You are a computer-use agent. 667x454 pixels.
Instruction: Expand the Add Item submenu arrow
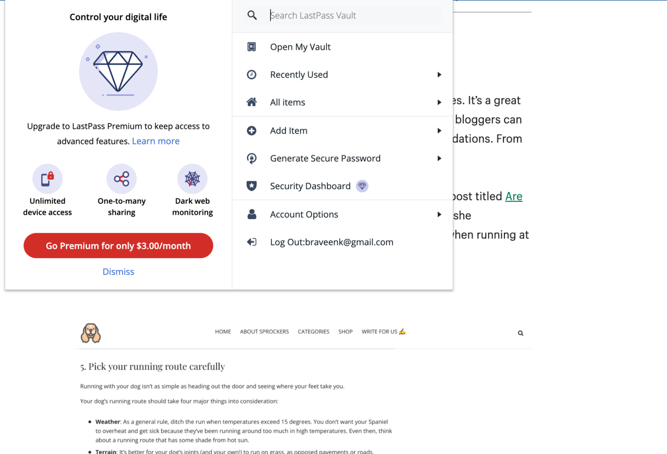pos(439,130)
